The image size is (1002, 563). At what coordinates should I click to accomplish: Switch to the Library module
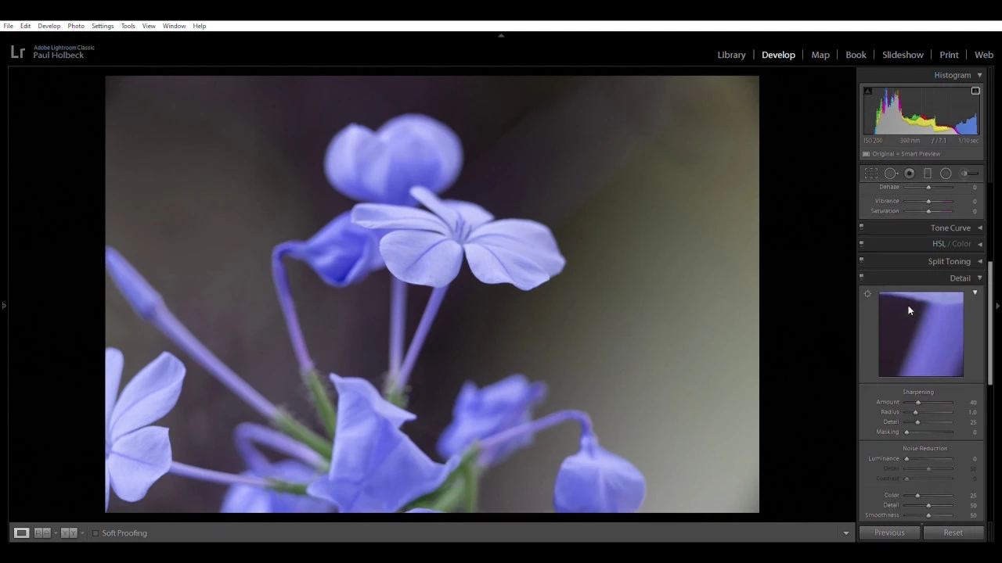[x=731, y=55]
